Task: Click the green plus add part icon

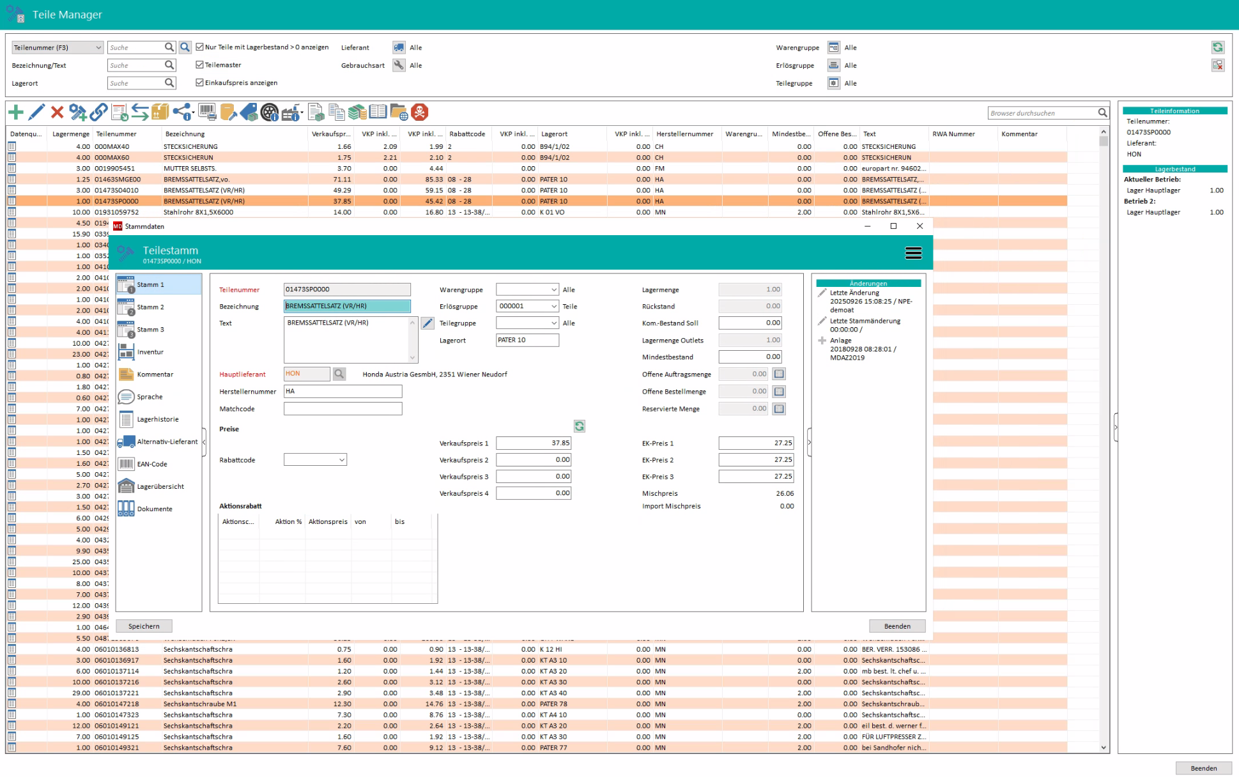Action: (16, 113)
